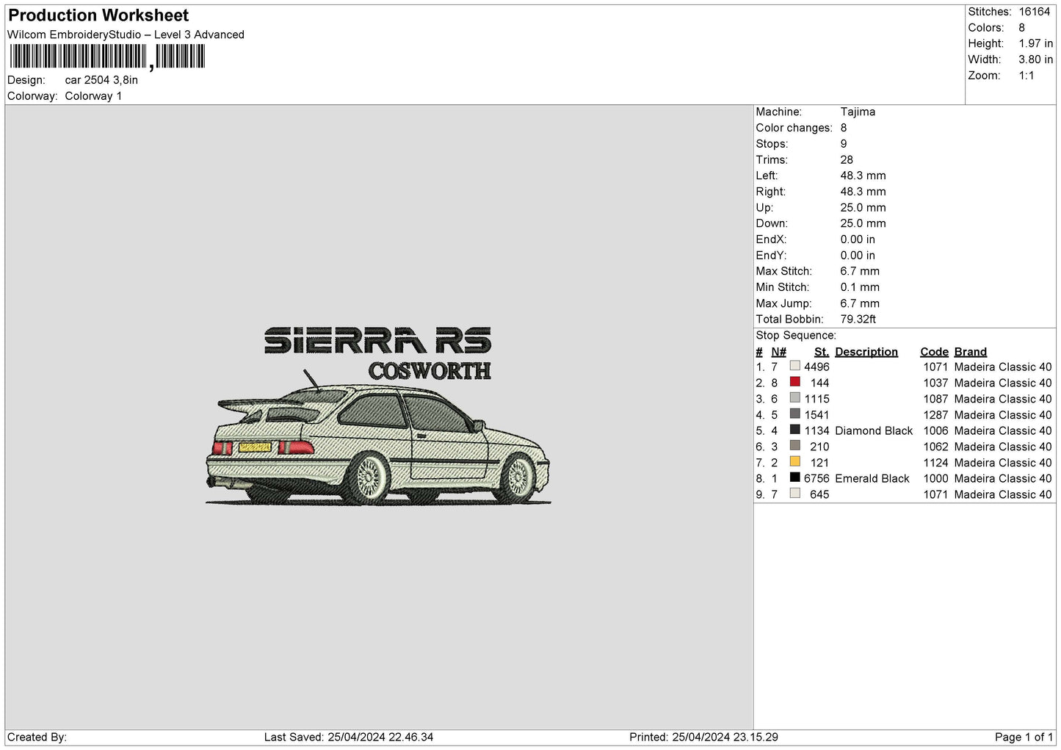Click the embroidered car design preview
The image size is (1061, 750).
378,417
